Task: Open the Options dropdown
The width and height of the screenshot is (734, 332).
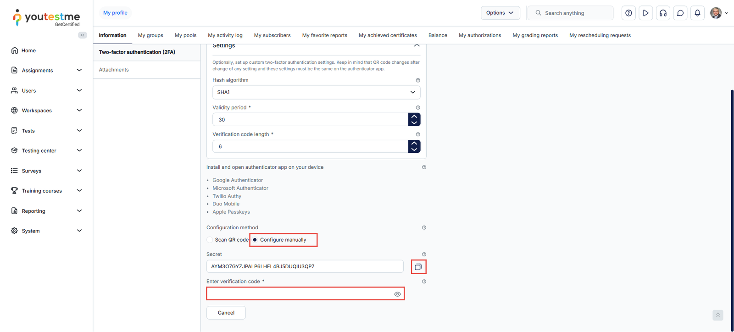Action: coord(500,13)
